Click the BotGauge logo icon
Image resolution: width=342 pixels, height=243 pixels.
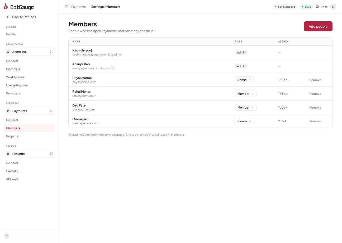point(6,7)
